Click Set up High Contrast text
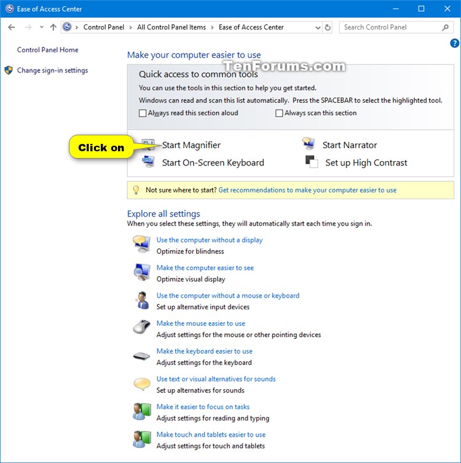The width and height of the screenshot is (461, 463). [366, 163]
